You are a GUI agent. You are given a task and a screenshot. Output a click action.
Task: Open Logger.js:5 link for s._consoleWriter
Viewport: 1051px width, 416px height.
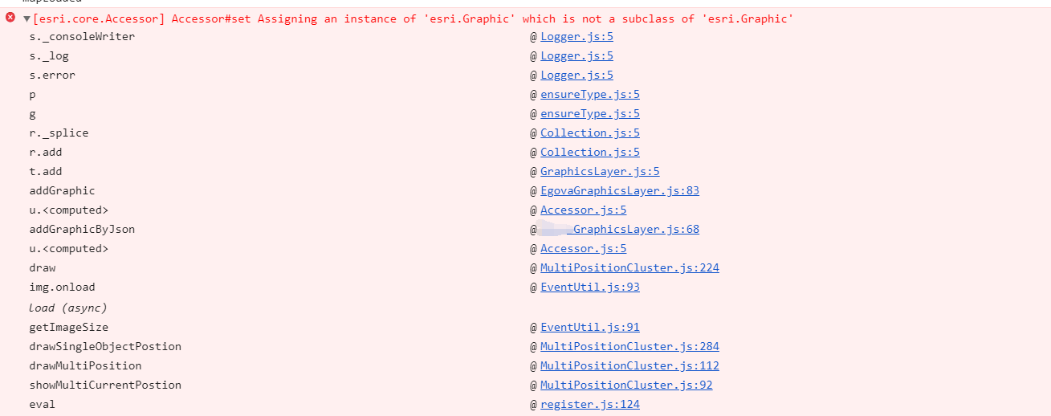coord(576,36)
